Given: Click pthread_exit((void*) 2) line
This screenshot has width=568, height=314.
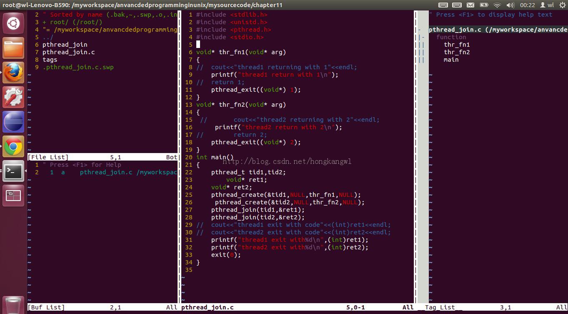Looking at the screenshot, I should 256,142.
